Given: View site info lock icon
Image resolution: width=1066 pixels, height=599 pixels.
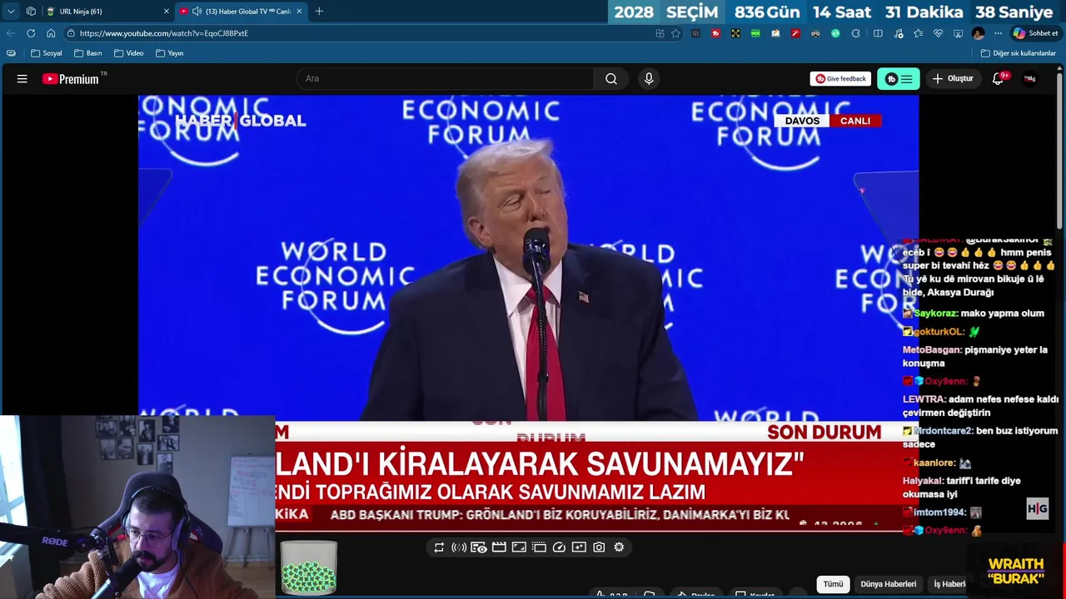Looking at the screenshot, I should pos(71,33).
